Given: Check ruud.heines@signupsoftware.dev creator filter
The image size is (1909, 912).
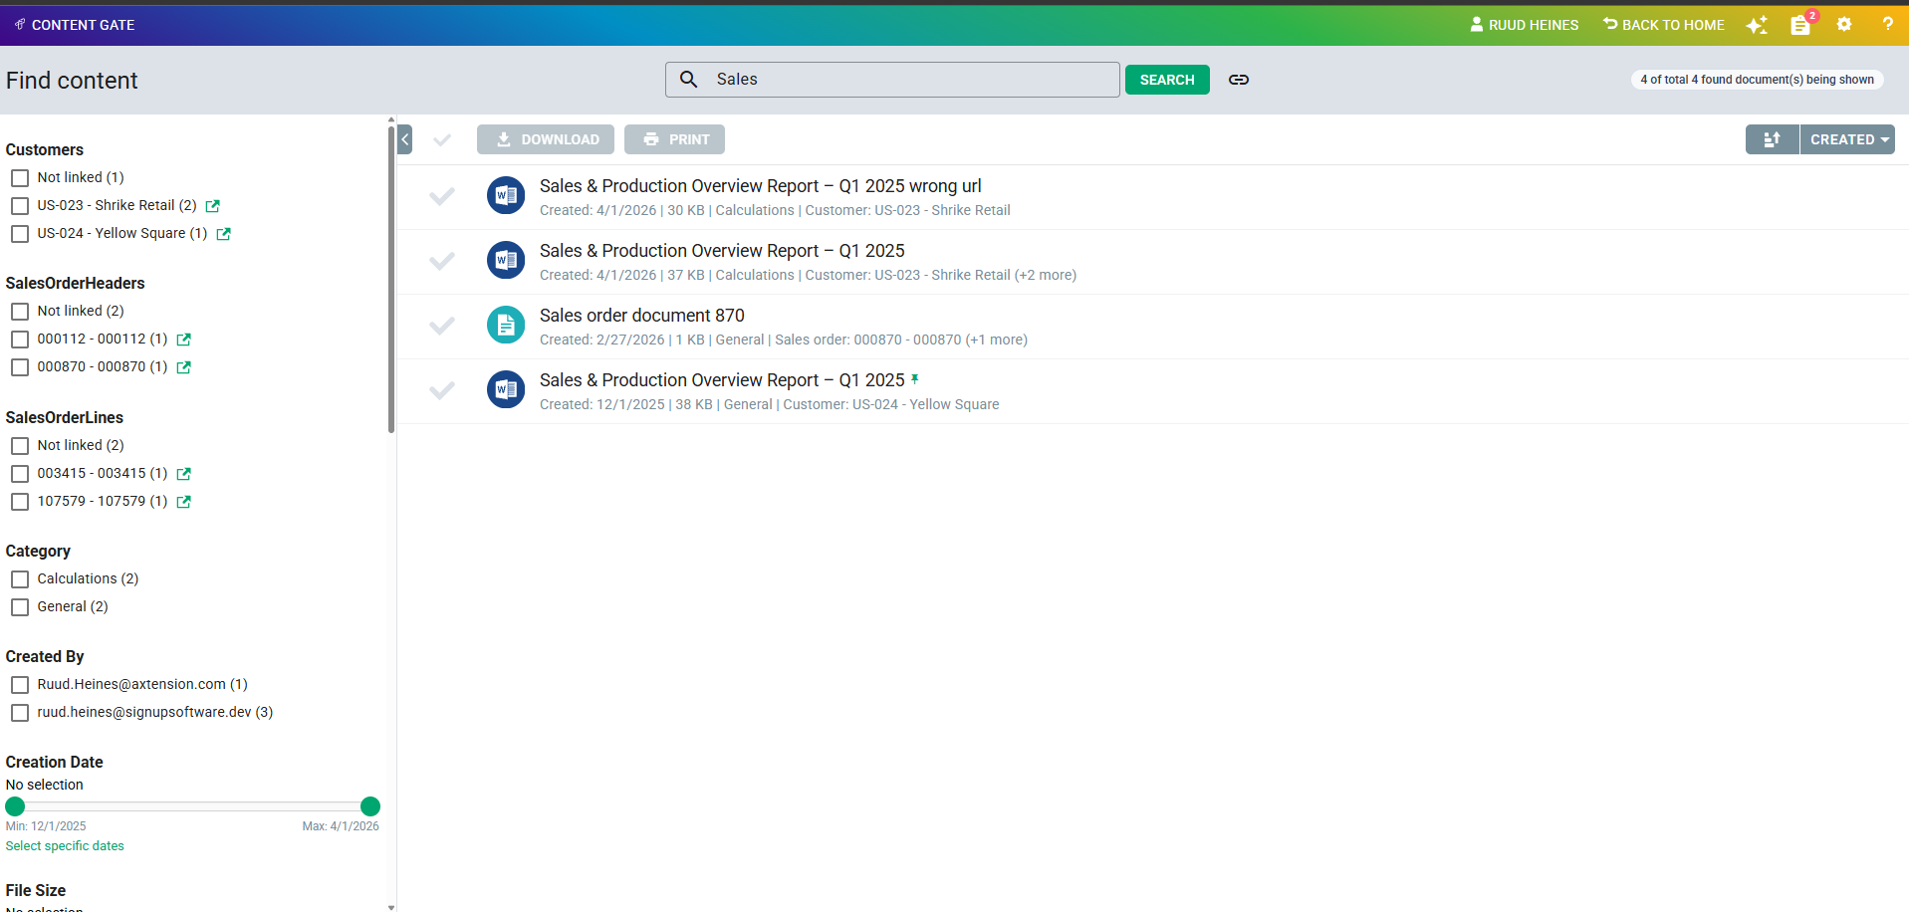Looking at the screenshot, I should point(20,713).
